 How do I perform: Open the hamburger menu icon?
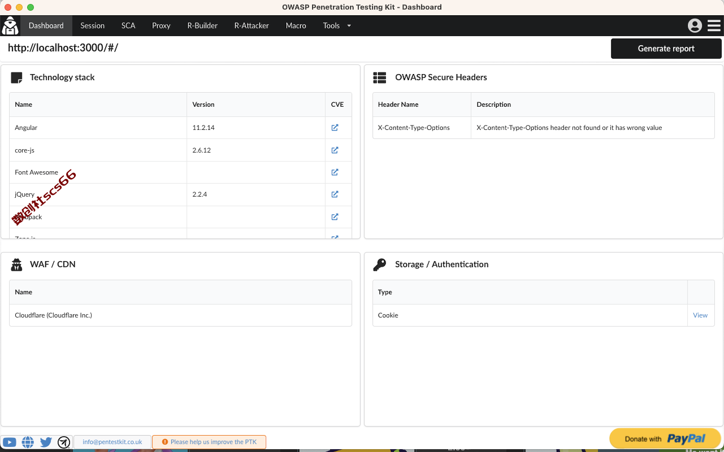(714, 25)
